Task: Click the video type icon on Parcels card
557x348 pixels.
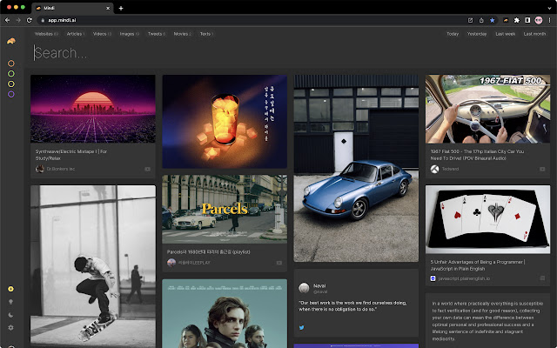Action: 279,263
